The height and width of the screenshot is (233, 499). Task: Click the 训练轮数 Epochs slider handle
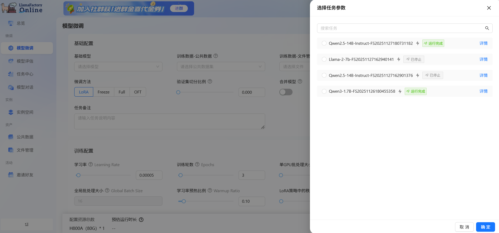(180, 175)
